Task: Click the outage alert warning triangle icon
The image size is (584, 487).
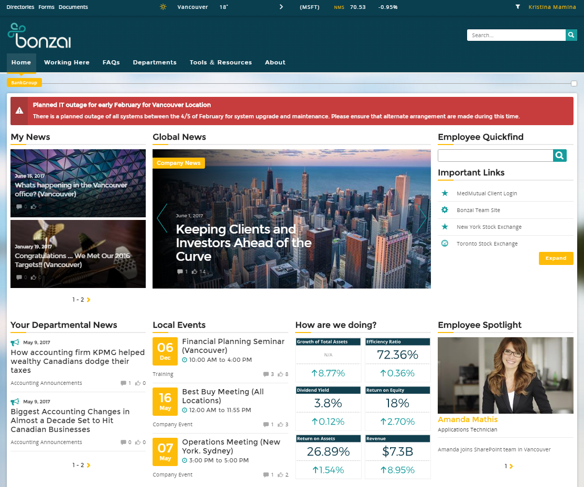Action: pos(19,110)
